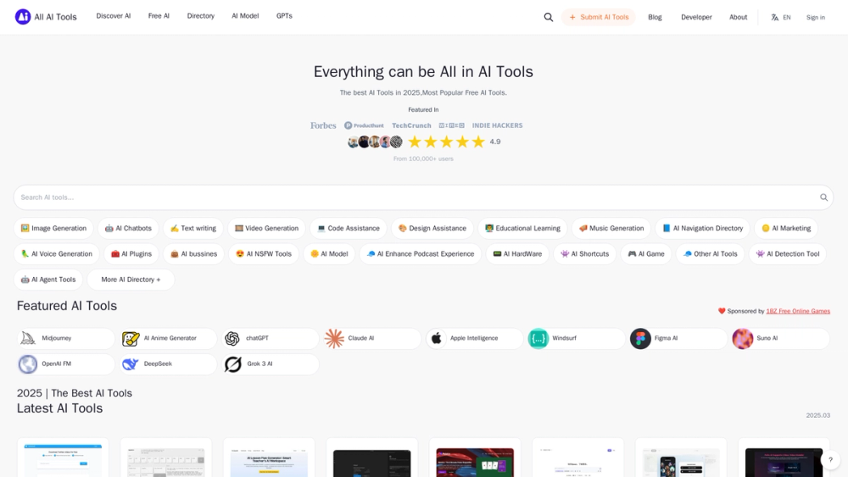Image resolution: width=848 pixels, height=477 pixels.
Task: Open the AI Lesson Plan tool thumbnail
Action: [269, 463]
